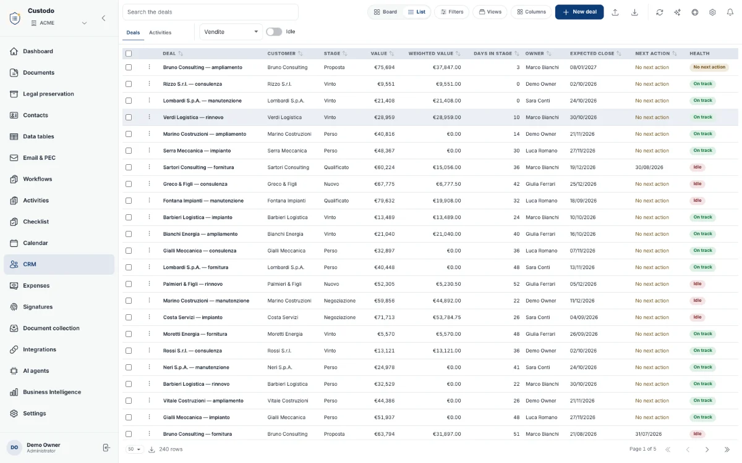Open the Filters button
Viewport: 742px width, 463px height.
tap(452, 12)
